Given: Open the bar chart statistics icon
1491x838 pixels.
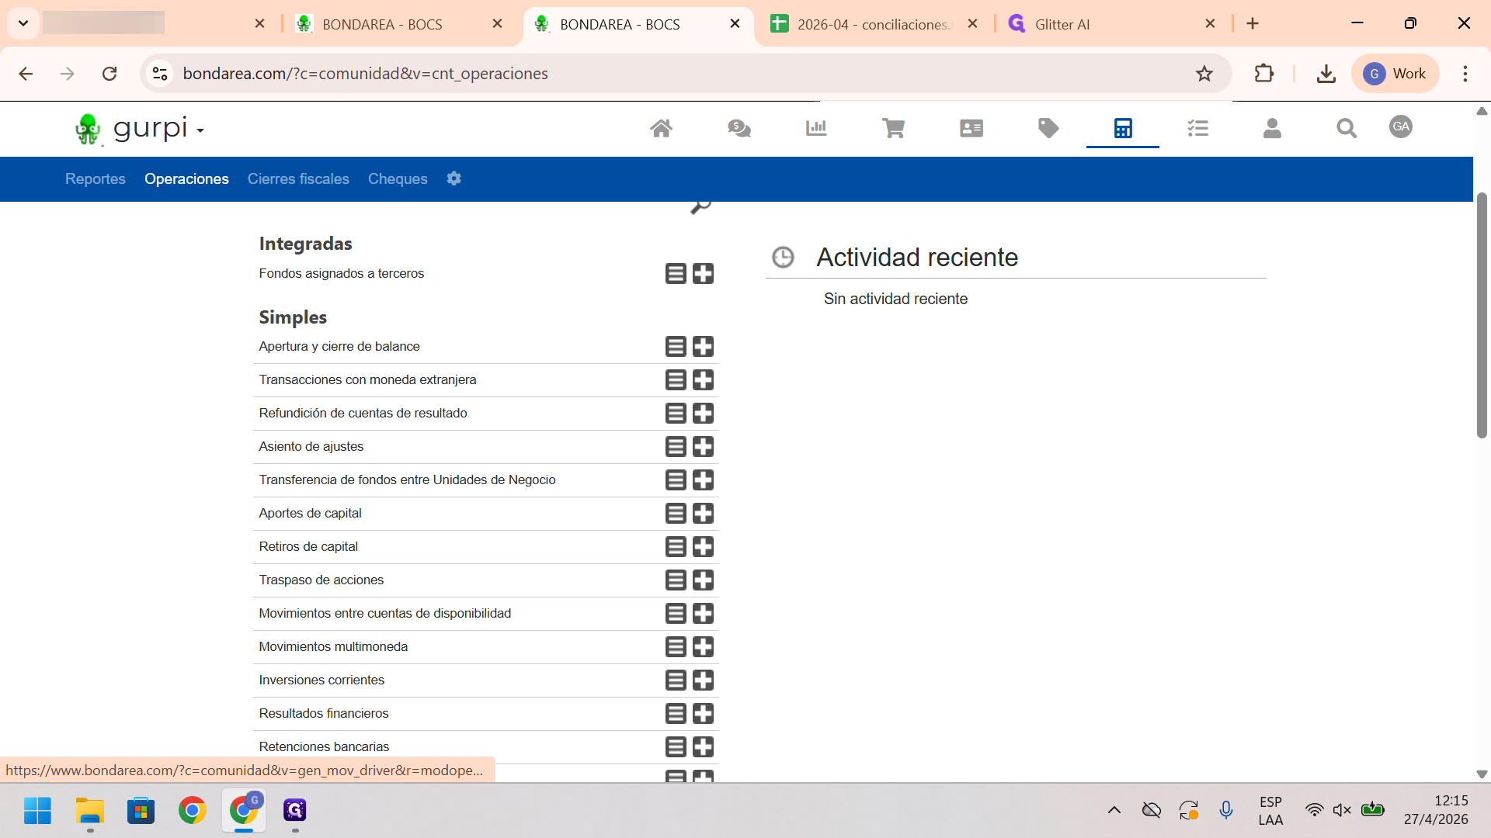Looking at the screenshot, I should 816,128.
